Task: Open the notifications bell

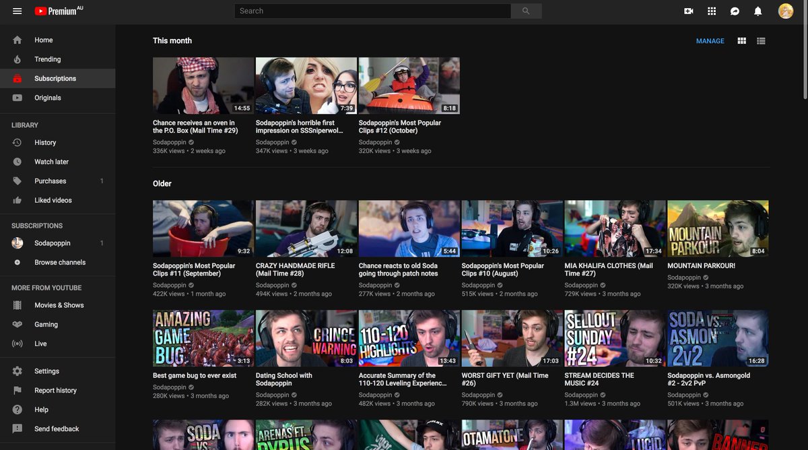Action: tap(757, 11)
